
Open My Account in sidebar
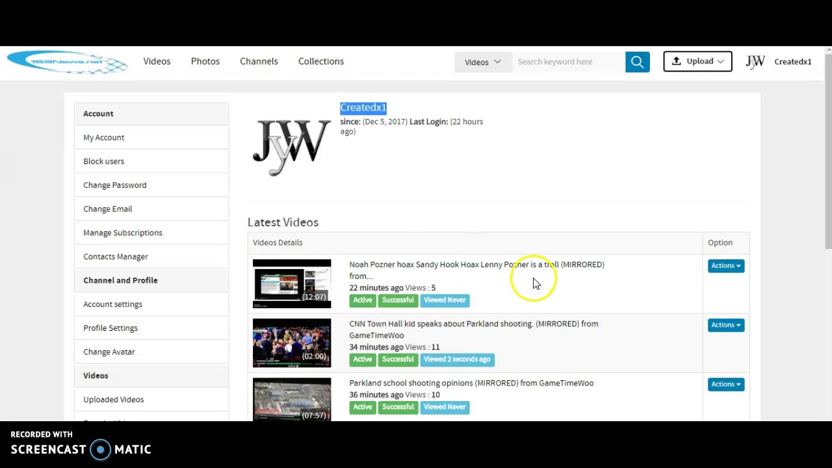[151, 137]
